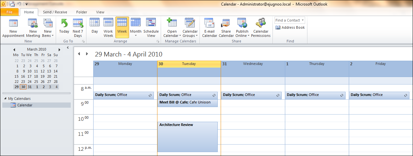
Task: Click Monday's Daily Scrum recurrence icon
Action: coord(150,95)
